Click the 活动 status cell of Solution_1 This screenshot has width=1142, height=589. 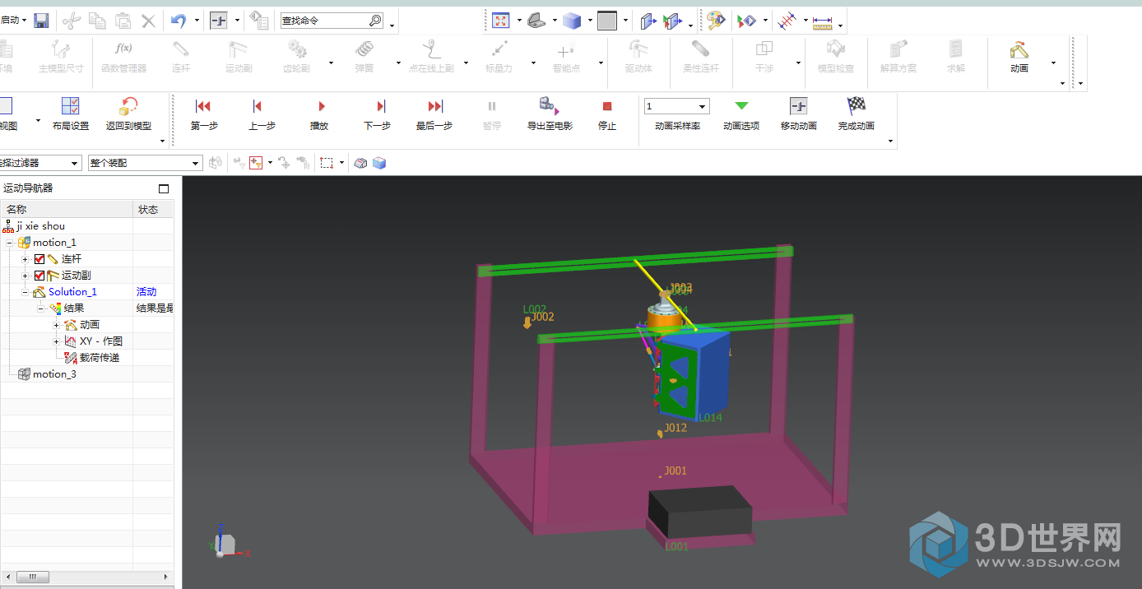coord(154,292)
